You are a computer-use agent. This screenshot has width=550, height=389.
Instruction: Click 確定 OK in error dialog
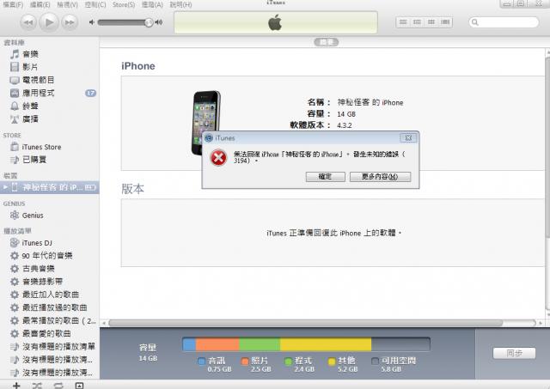pos(325,177)
